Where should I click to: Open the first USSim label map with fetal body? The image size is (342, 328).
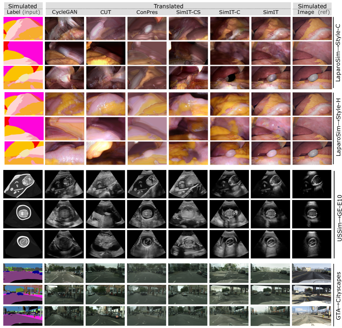point(23,184)
